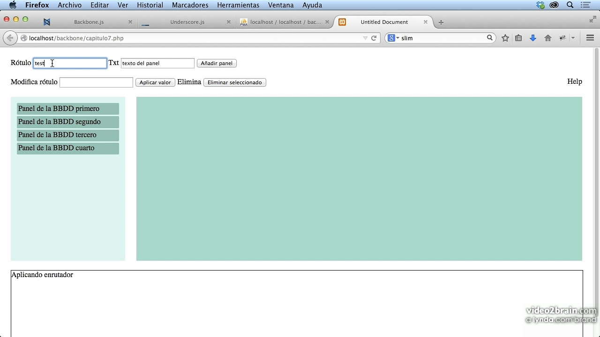The width and height of the screenshot is (600, 337).
Task: Open the Herramientas menu
Action: 238,5
